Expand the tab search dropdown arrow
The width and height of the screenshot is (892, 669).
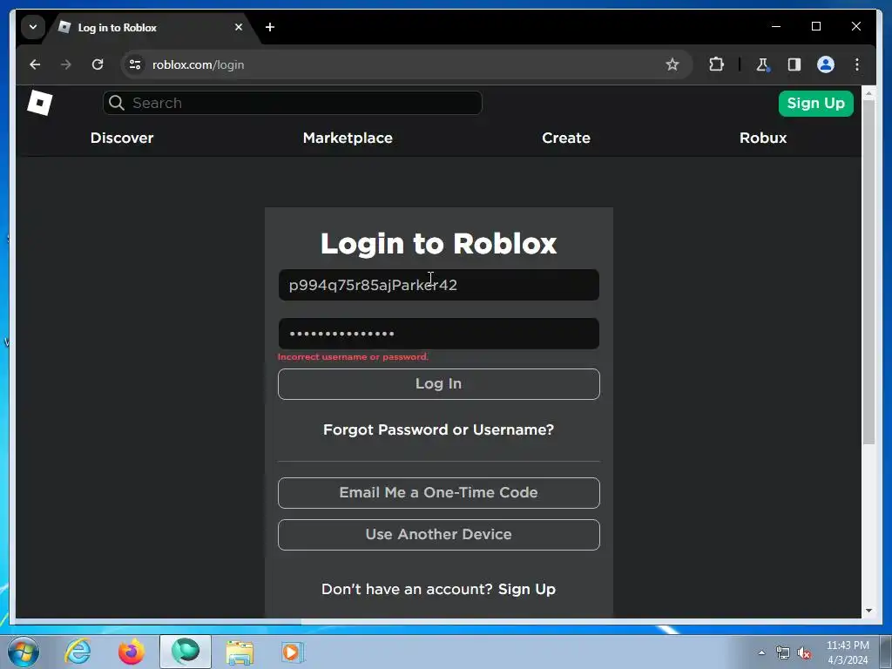(33, 27)
